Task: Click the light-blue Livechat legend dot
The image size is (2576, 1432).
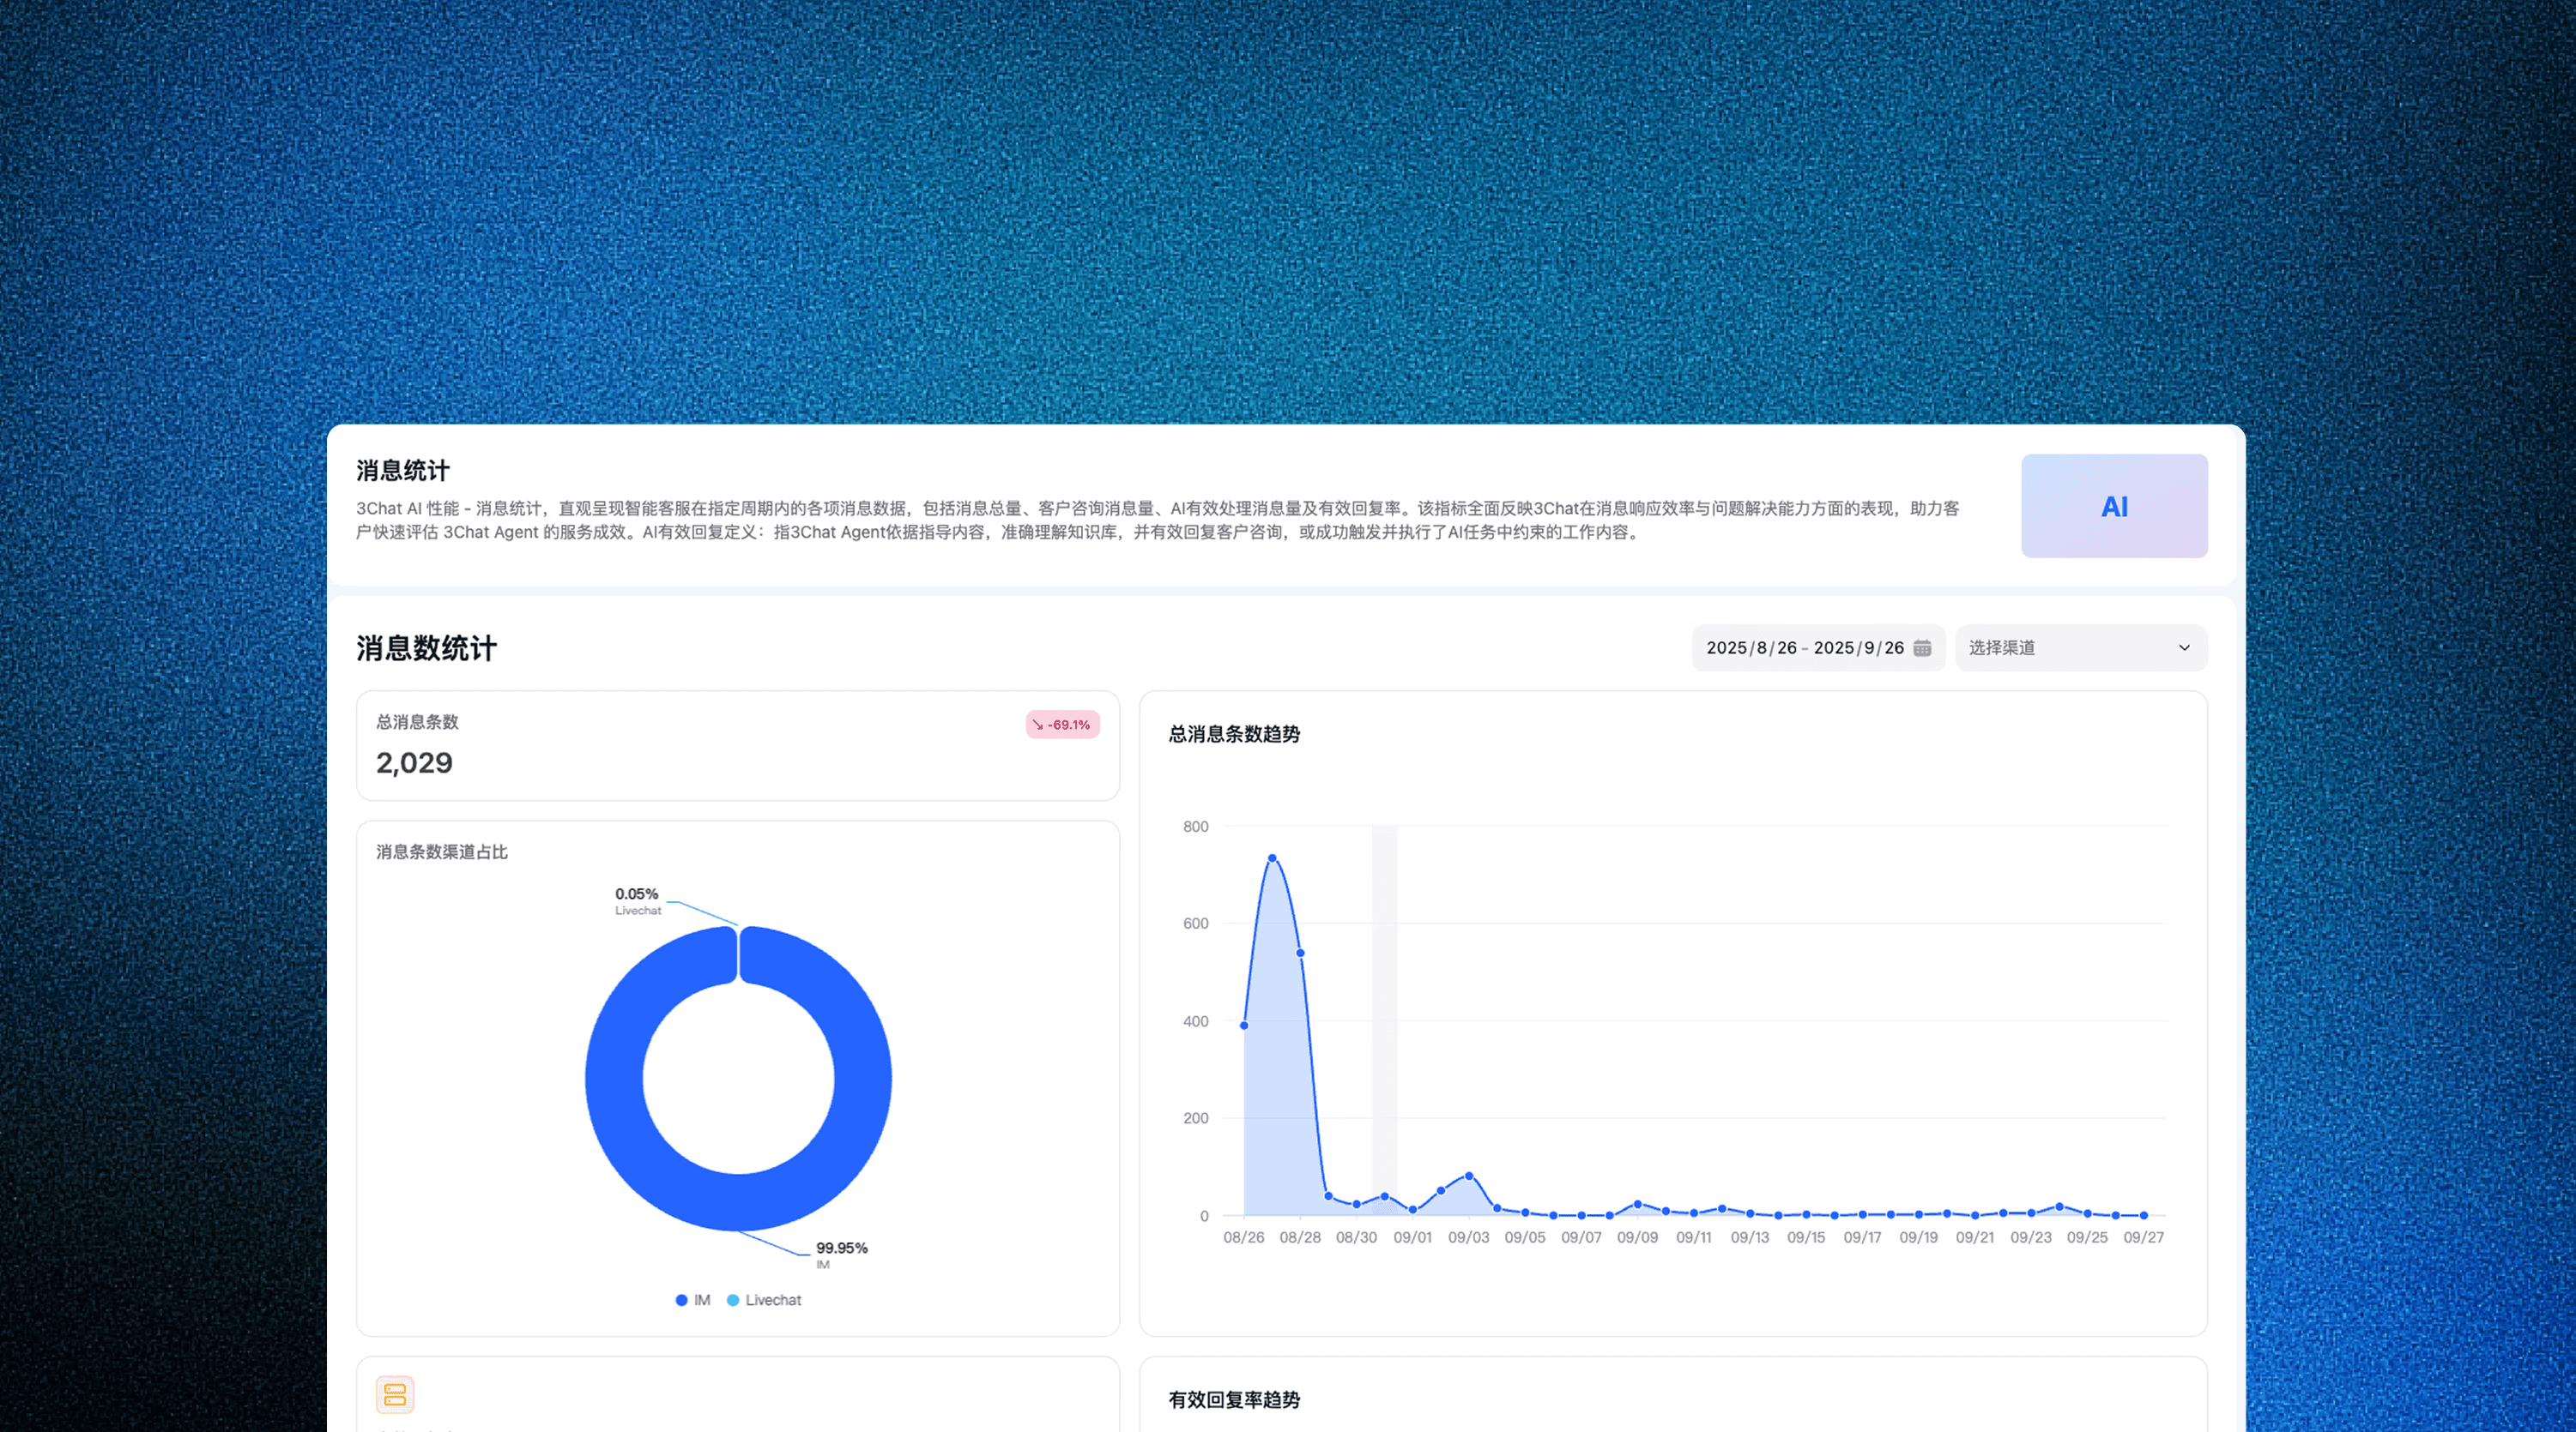Action: coord(733,1300)
